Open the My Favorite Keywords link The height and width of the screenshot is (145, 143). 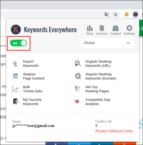pyautogui.click(x=32, y=102)
